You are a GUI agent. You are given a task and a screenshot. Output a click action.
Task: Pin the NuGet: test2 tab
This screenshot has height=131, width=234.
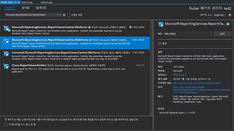pos(15,2)
